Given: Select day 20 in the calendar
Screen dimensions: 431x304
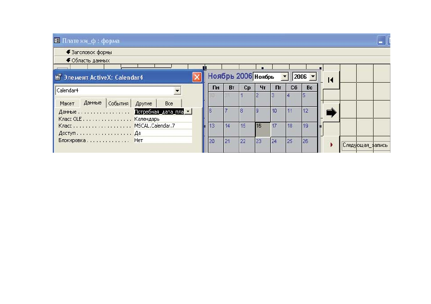Looking at the screenshot, I should [216, 145].
